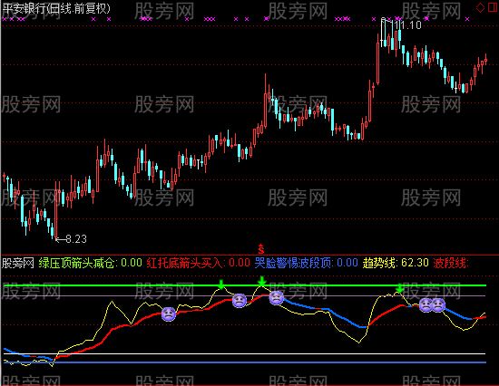Click the blue 哭脸警惕波段顶: 0.00 label
This screenshot has height=386, width=499.
pos(307,263)
